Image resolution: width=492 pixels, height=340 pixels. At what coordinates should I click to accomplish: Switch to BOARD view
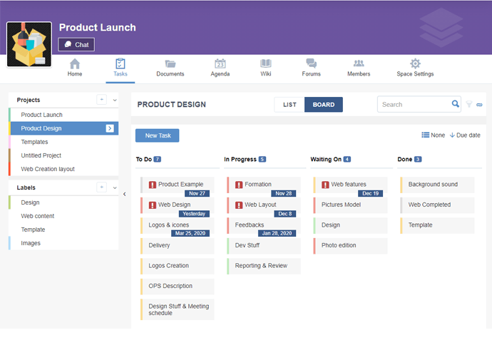pos(324,105)
